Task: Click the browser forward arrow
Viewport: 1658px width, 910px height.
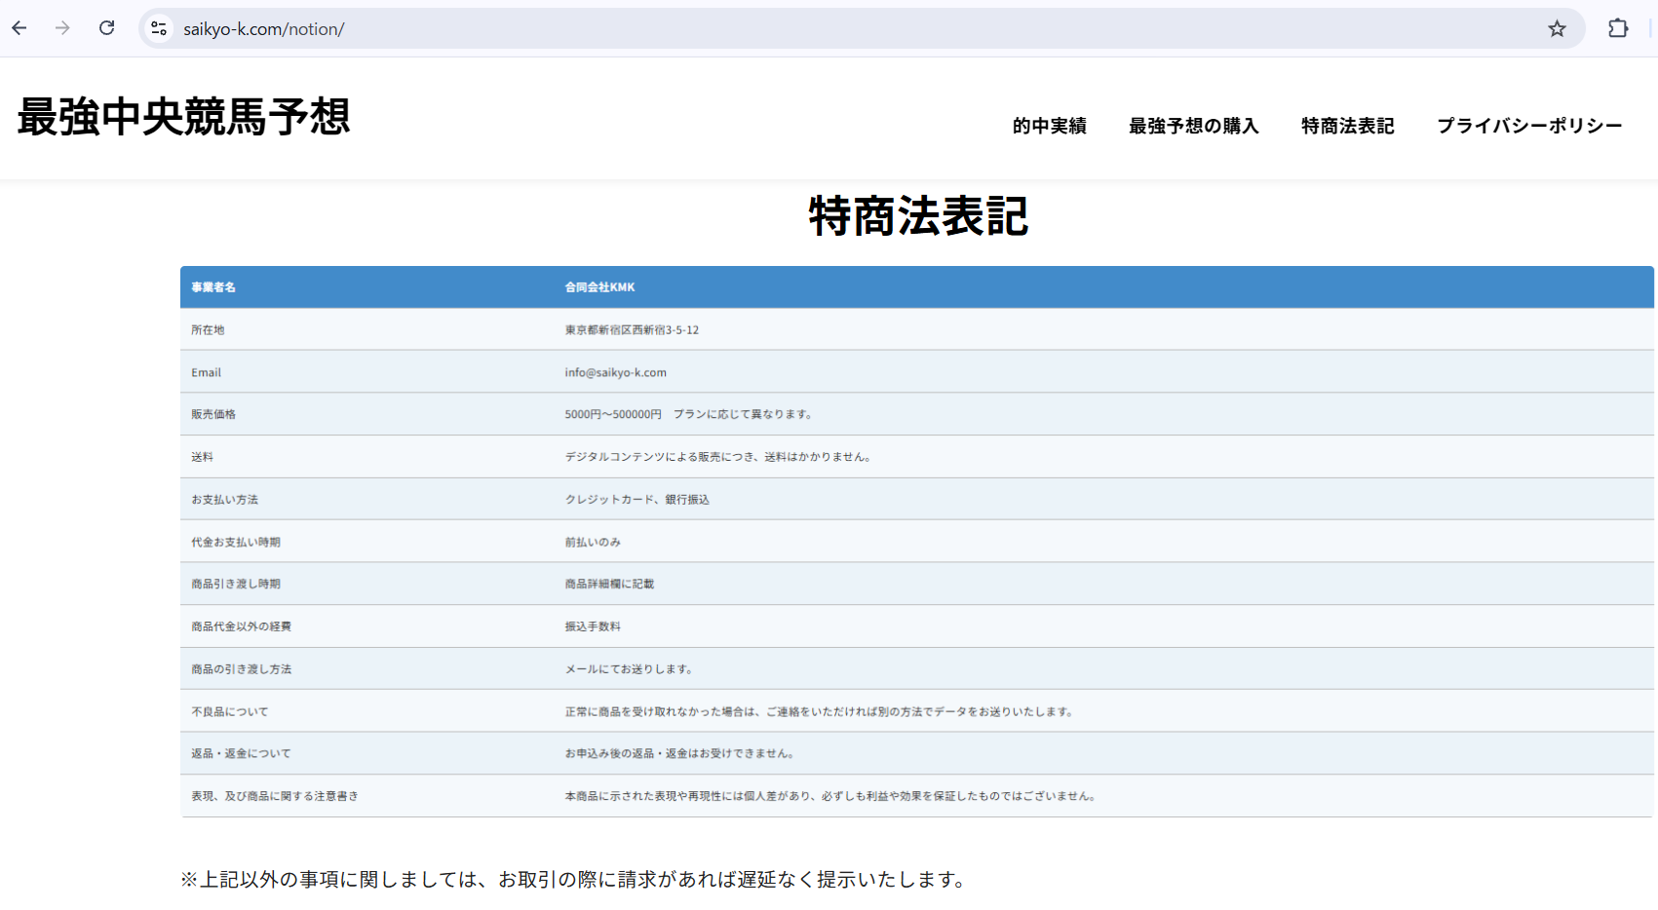Action: click(x=62, y=28)
